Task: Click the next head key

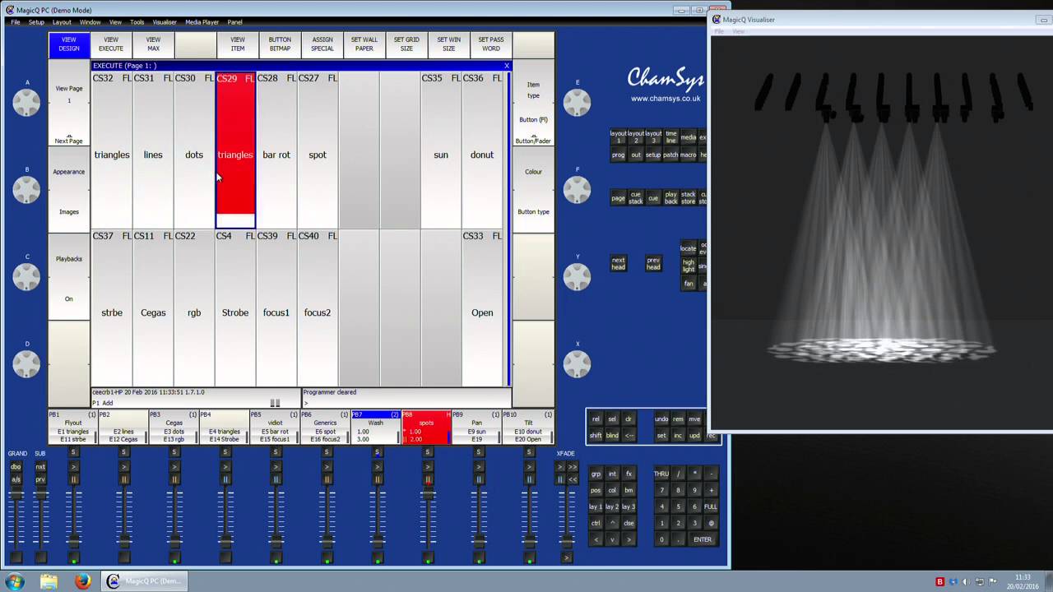Action: (x=618, y=263)
